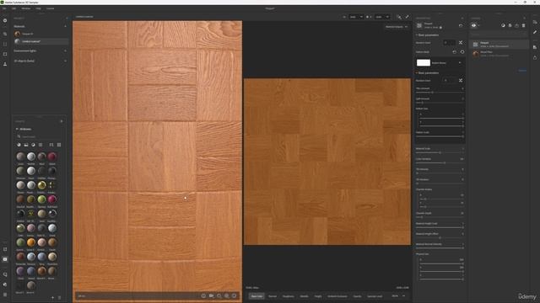
Task: Click the info icon in the 3D viewport bar
Action: pos(203,295)
